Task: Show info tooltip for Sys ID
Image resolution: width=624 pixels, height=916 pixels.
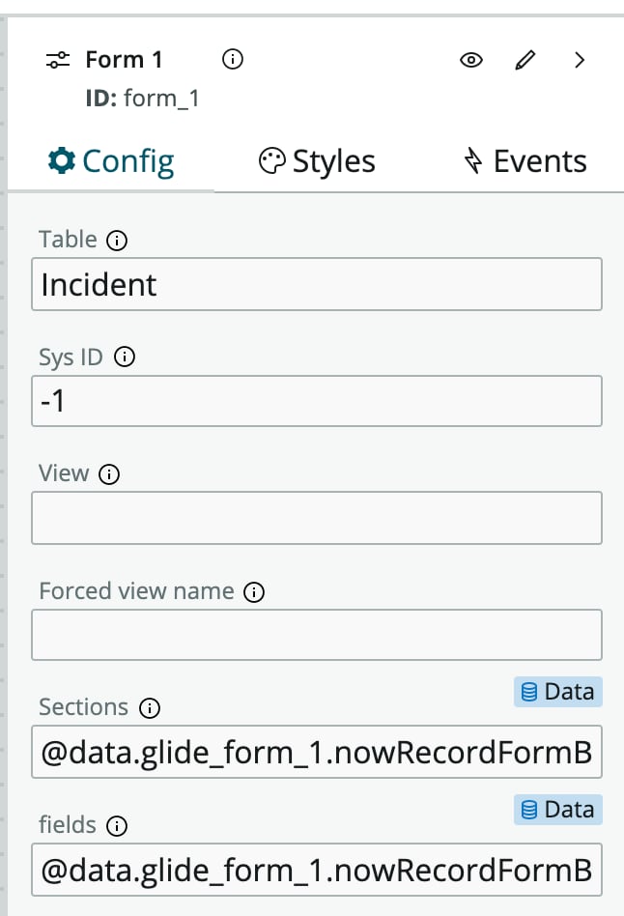Action: click(125, 357)
